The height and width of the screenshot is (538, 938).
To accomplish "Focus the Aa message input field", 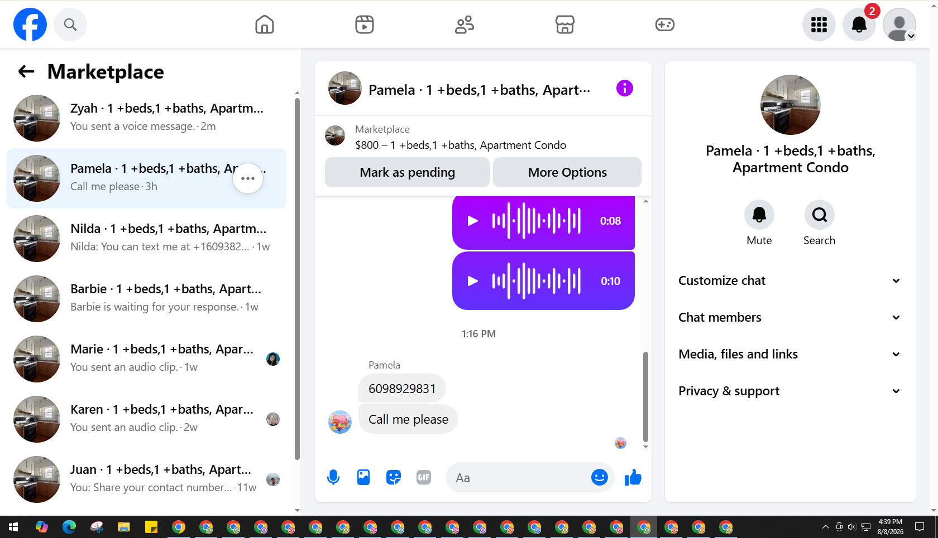I will [519, 478].
